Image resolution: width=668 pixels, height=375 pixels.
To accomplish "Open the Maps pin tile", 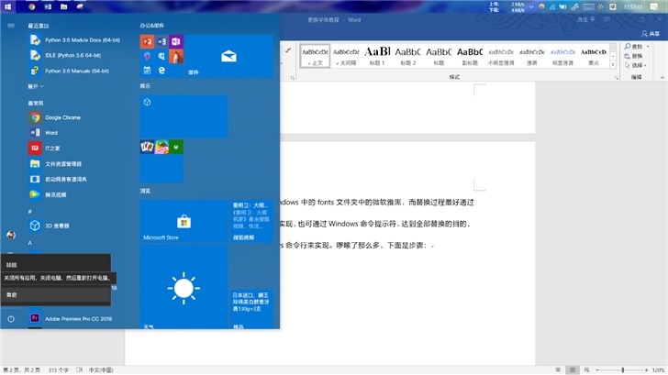I will pos(147,56).
